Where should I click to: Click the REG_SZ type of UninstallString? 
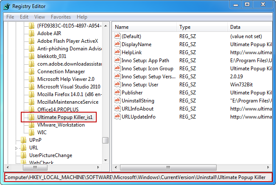point(187,101)
